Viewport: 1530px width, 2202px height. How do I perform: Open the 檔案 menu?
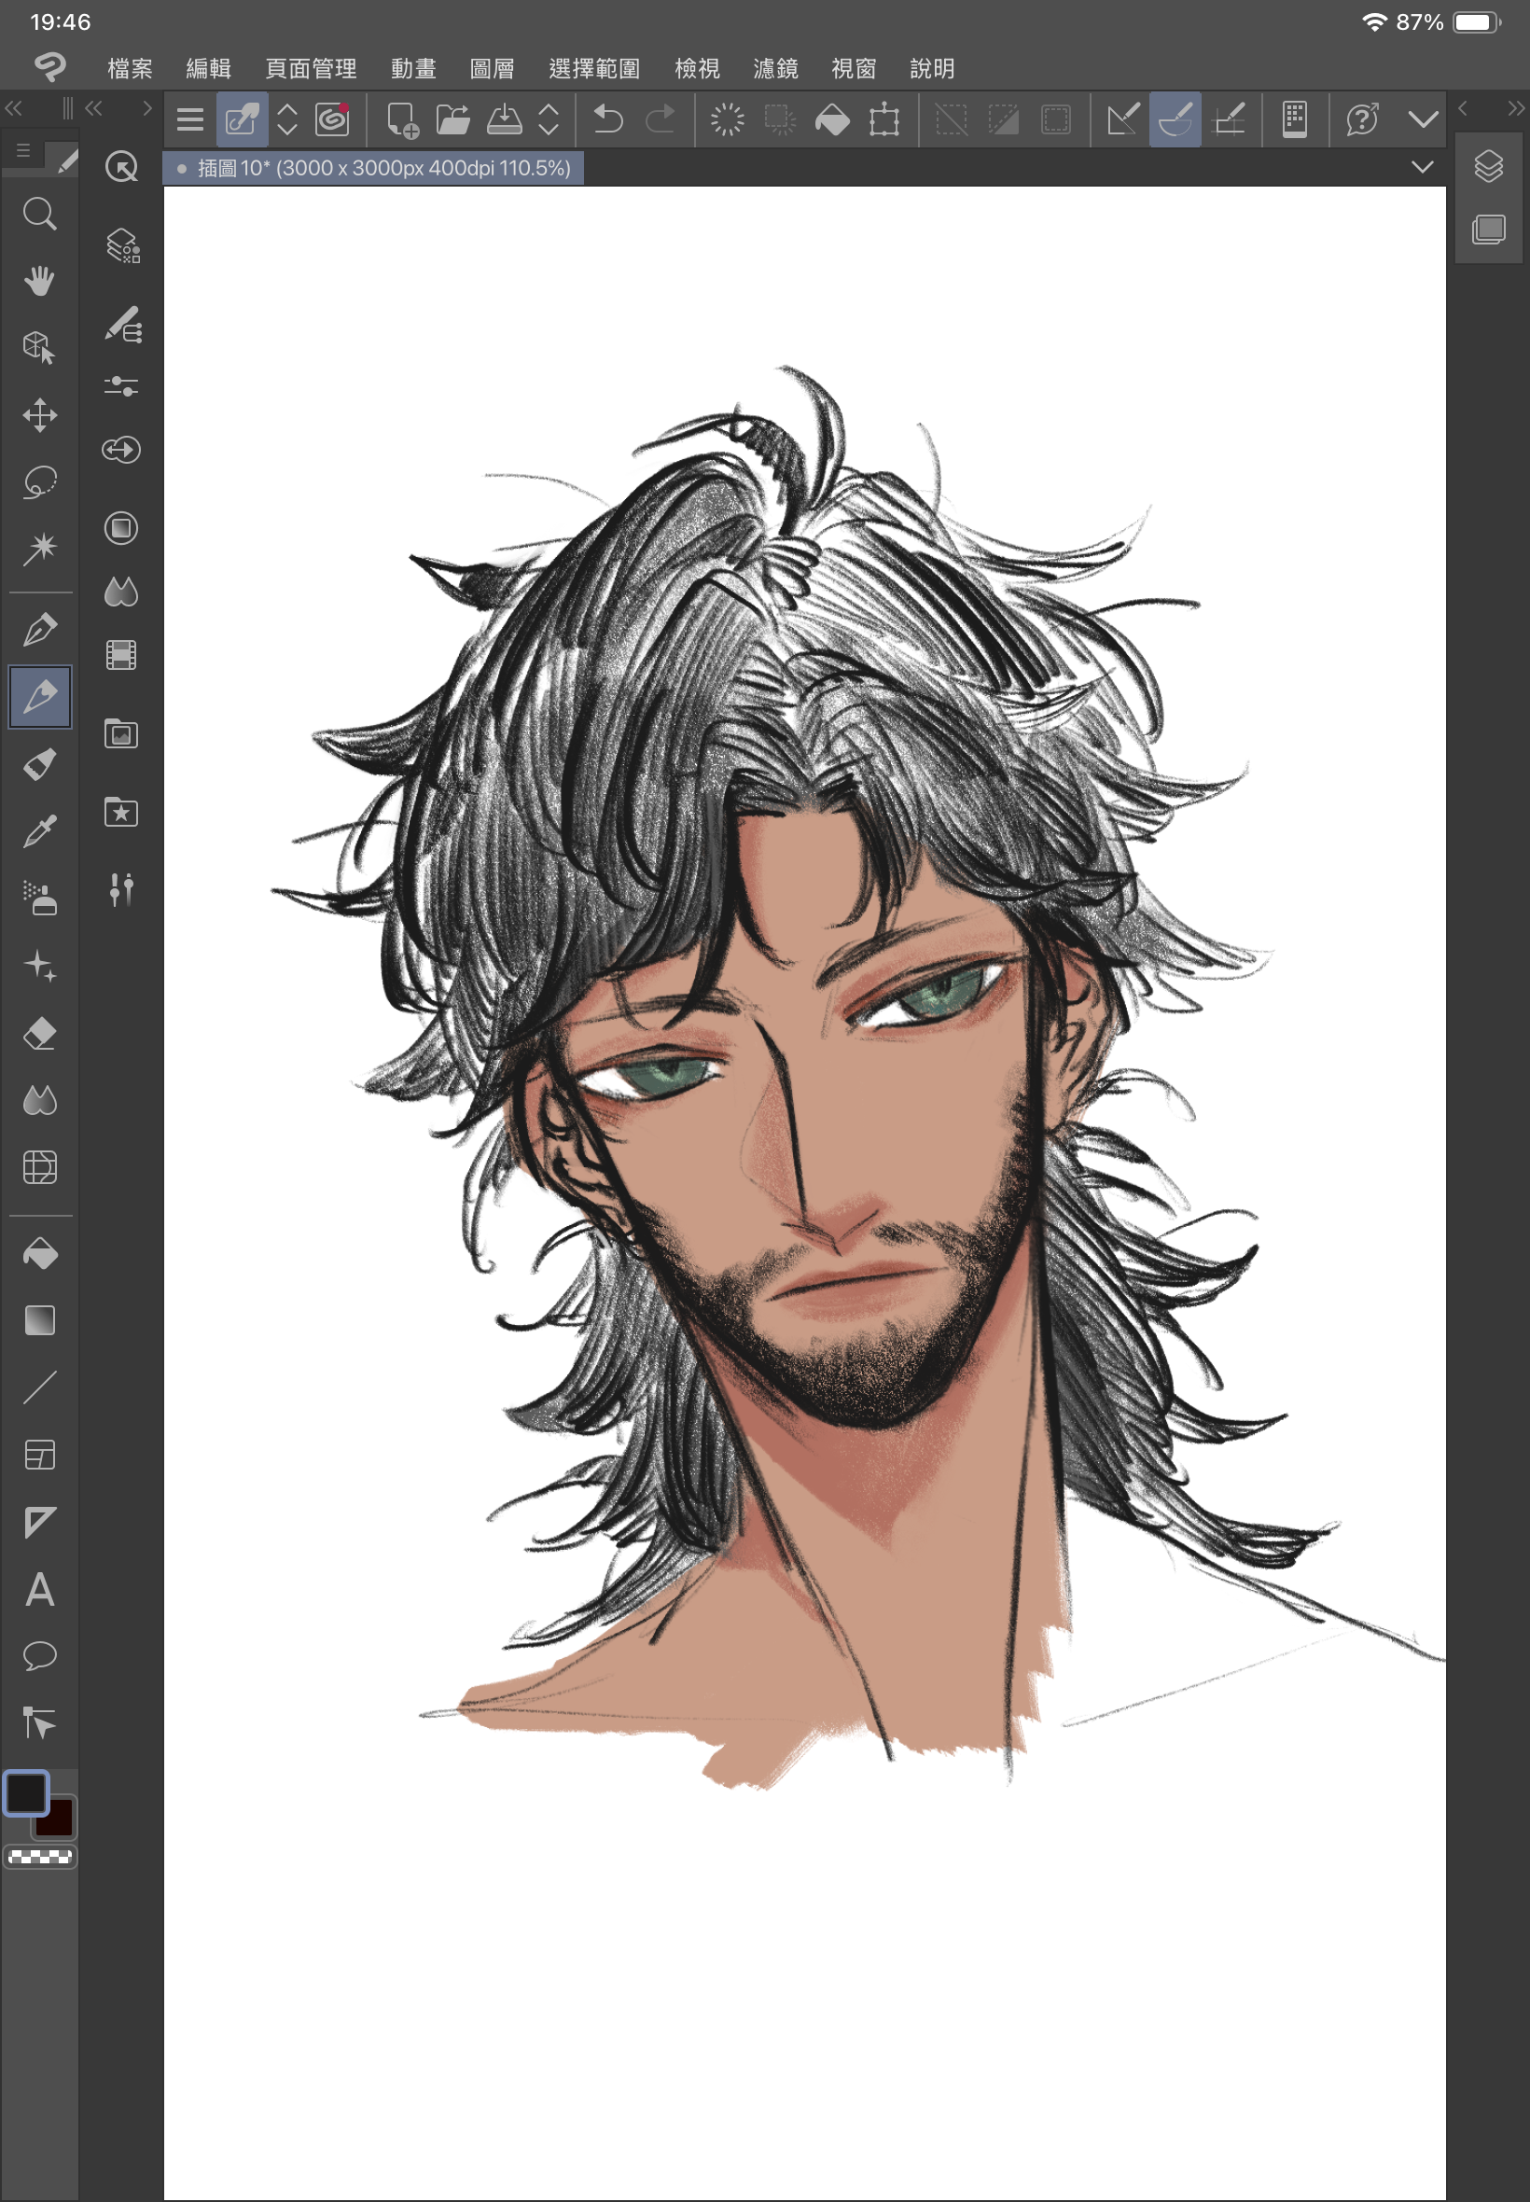click(131, 69)
